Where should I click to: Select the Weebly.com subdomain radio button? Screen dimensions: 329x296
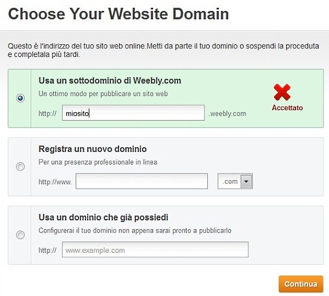[x=20, y=99]
